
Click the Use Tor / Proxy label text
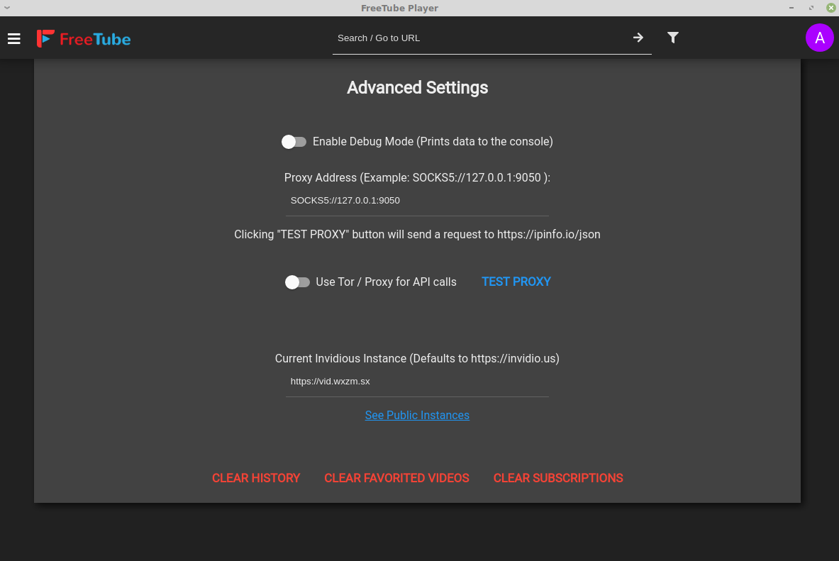click(386, 282)
